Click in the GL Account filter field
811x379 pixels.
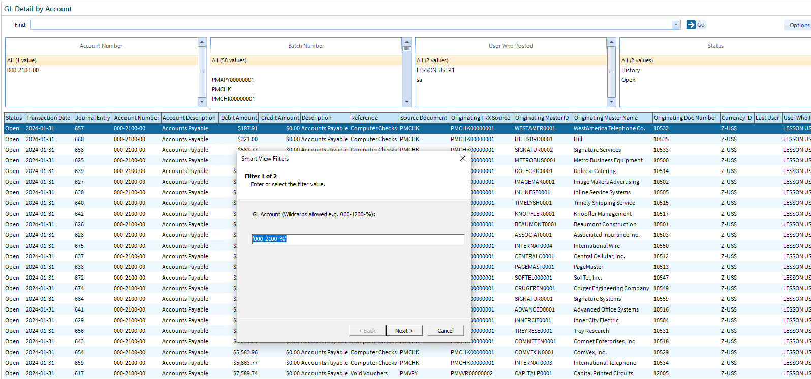tap(358, 239)
